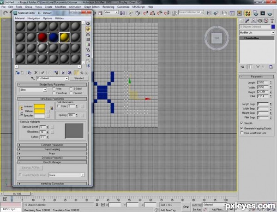Open the None plugin material dropdown
This screenshot has width=277, height=212.
click(x=66, y=175)
